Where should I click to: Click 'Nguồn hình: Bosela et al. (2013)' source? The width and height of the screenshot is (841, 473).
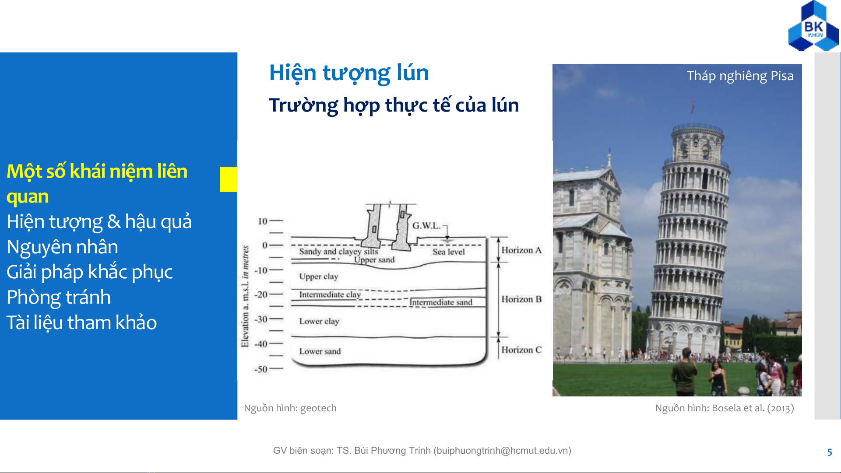pos(724,408)
